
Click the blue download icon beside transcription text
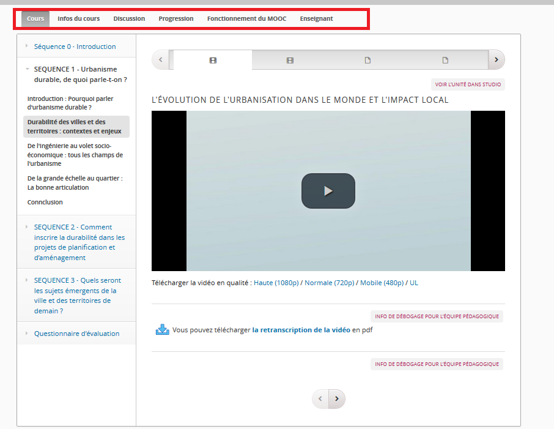162,330
